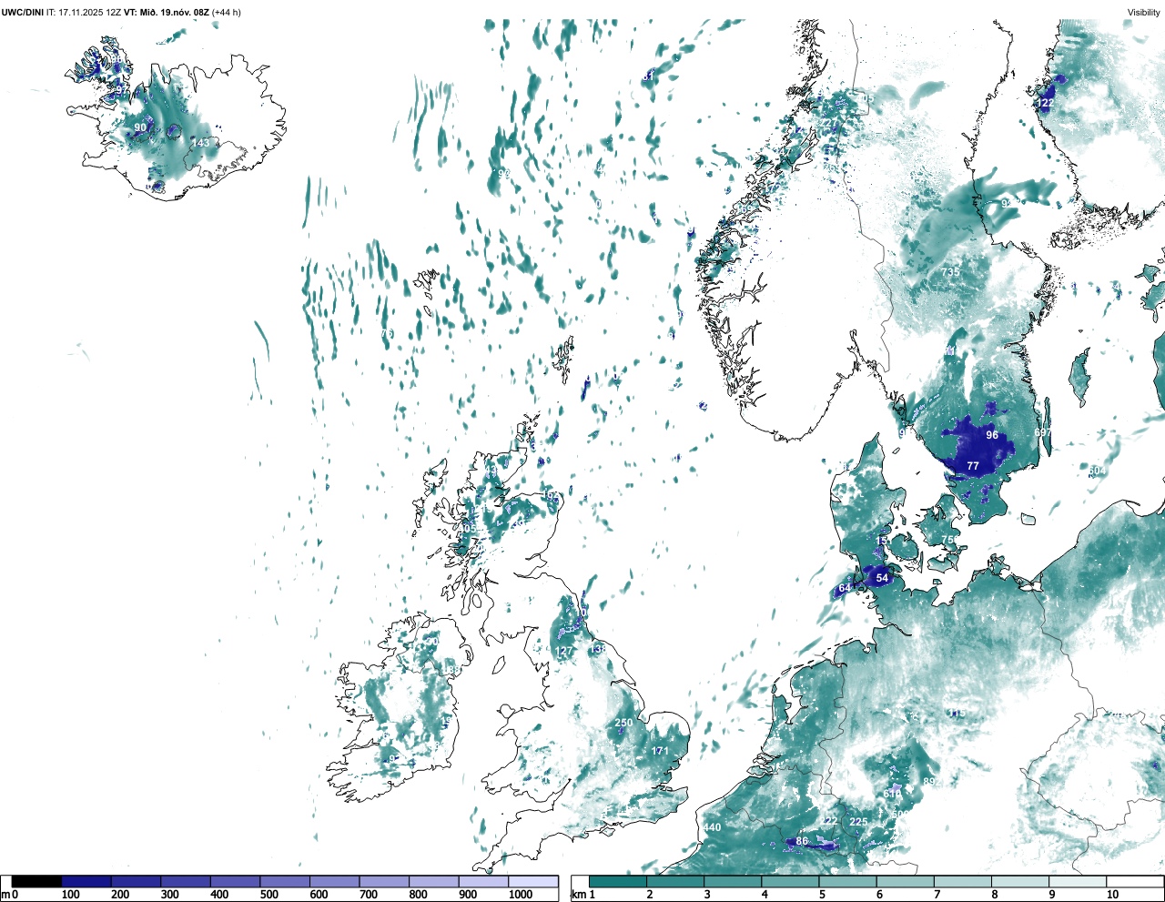This screenshot has height=902, width=1165.
Task: Click the 8–9 km legend swatch
Action: 1021,882
